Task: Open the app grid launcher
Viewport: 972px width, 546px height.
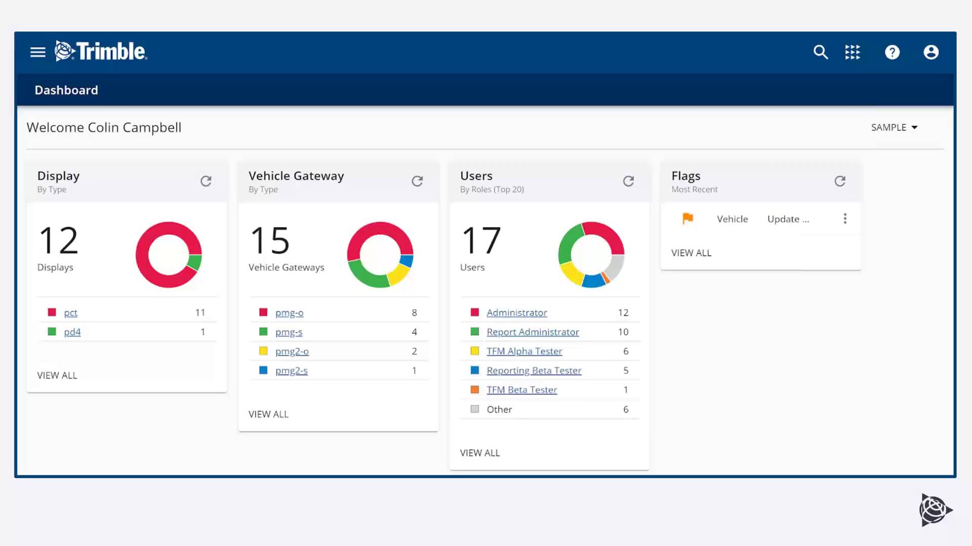Action: (x=853, y=52)
